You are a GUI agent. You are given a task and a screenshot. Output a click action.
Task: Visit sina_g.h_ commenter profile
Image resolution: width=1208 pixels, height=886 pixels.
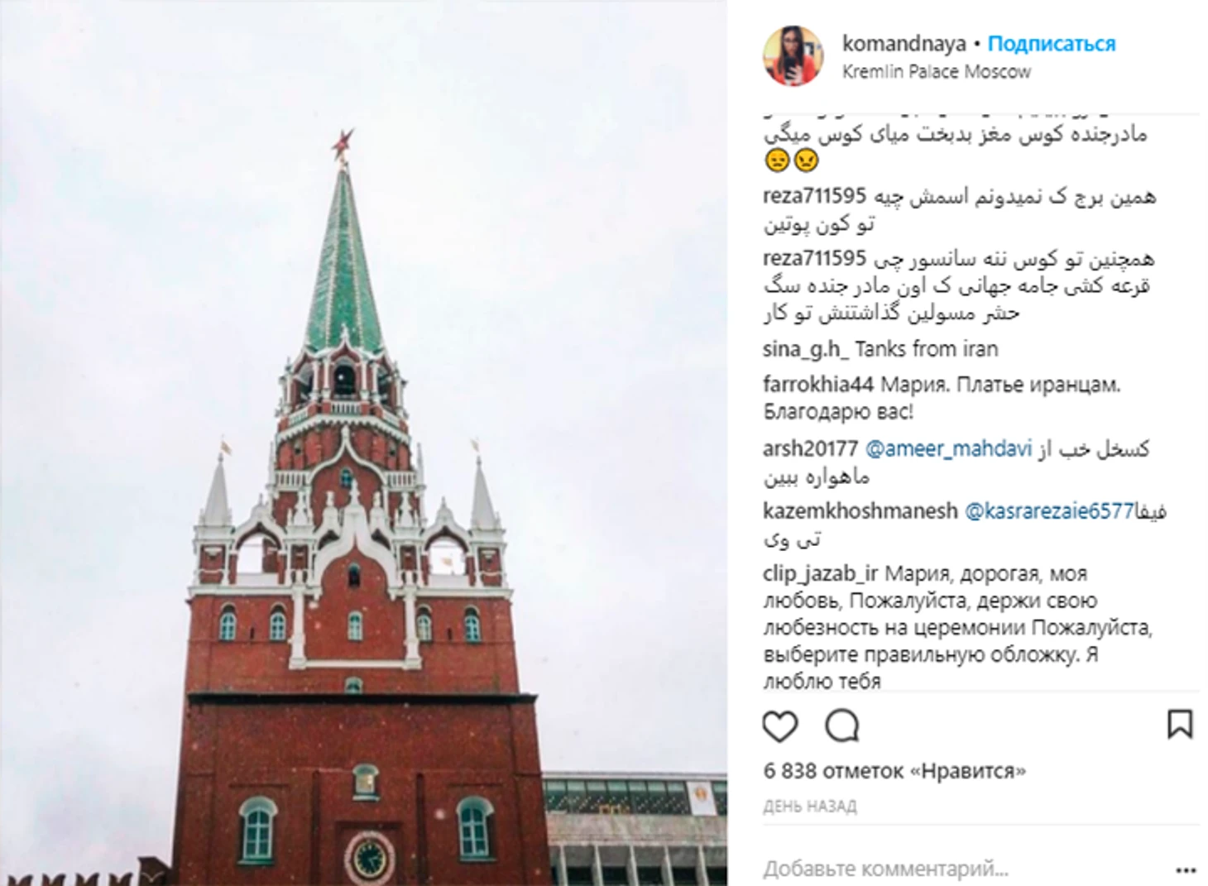click(x=806, y=349)
